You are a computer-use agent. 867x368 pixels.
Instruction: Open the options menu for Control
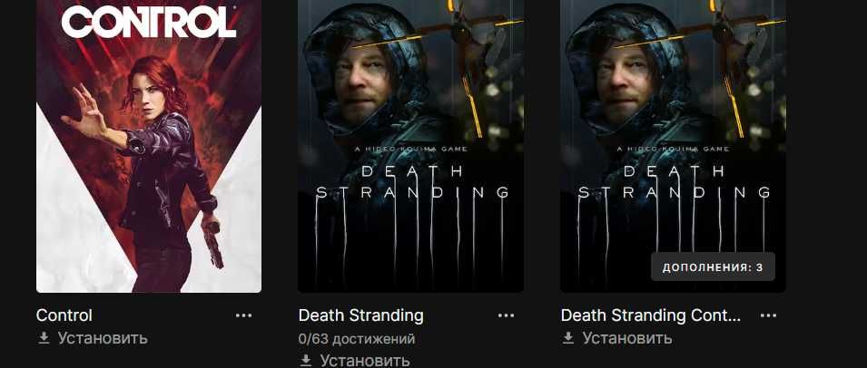pyautogui.click(x=243, y=315)
